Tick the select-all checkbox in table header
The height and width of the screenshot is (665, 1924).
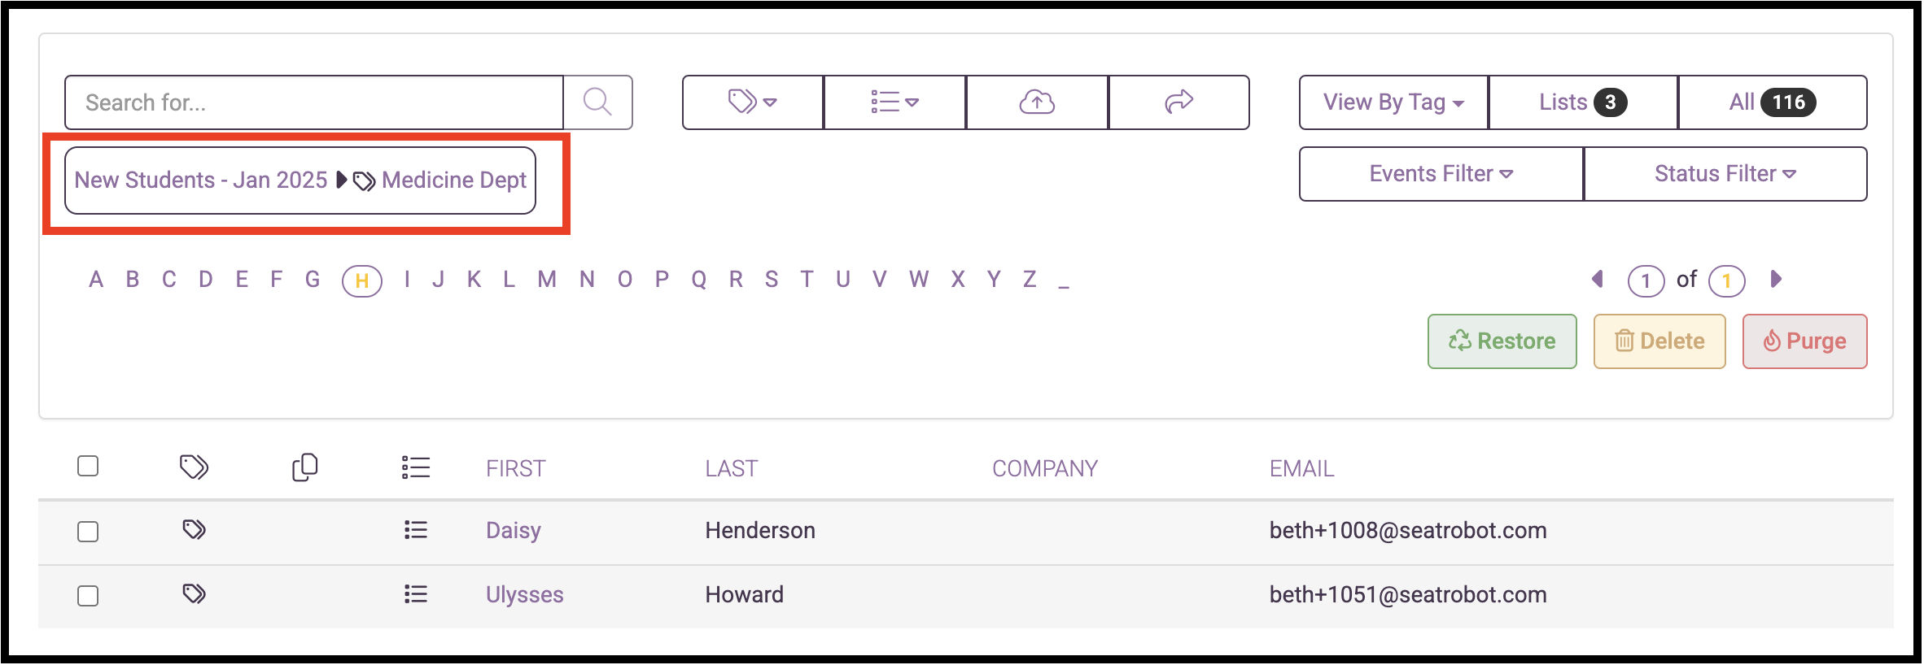pyautogui.click(x=88, y=466)
